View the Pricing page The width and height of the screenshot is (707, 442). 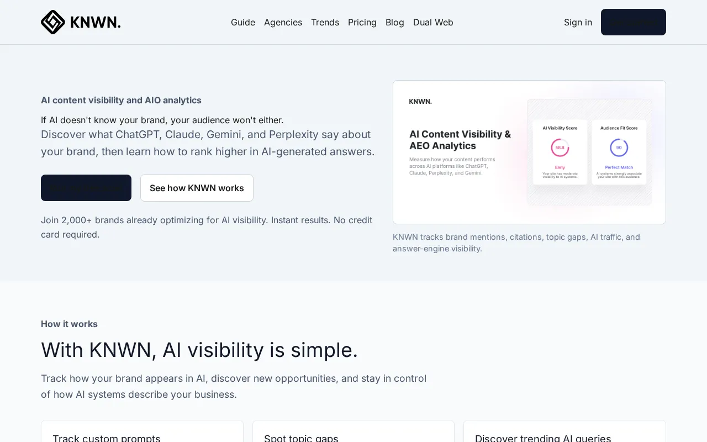(x=362, y=22)
